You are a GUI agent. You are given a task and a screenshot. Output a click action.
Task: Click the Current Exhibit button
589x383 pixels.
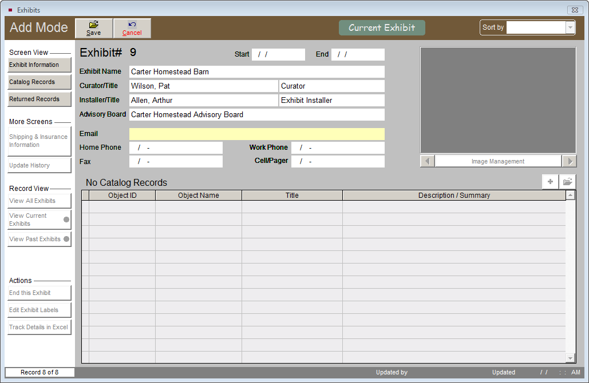tap(381, 27)
